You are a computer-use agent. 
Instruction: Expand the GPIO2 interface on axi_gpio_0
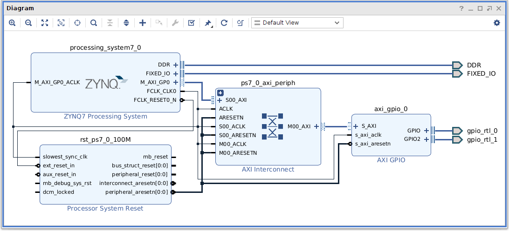click(x=426, y=139)
